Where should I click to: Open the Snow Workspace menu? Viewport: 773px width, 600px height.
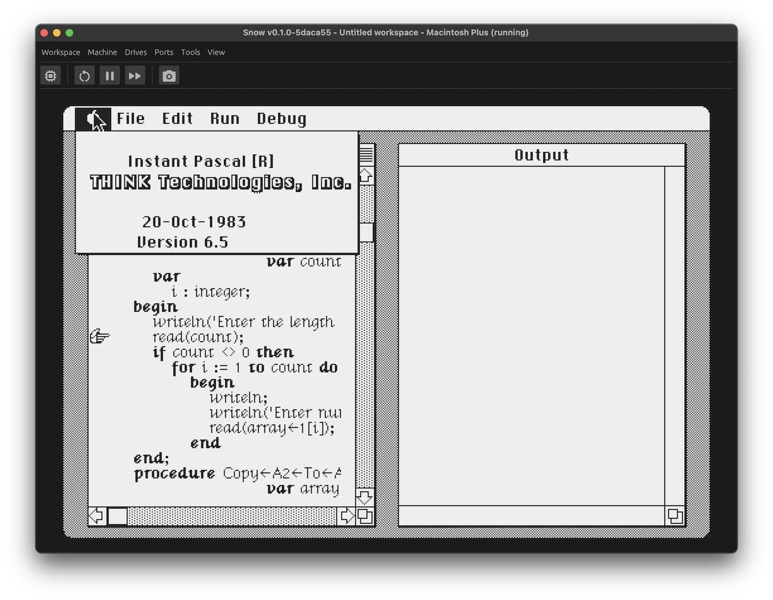point(61,52)
